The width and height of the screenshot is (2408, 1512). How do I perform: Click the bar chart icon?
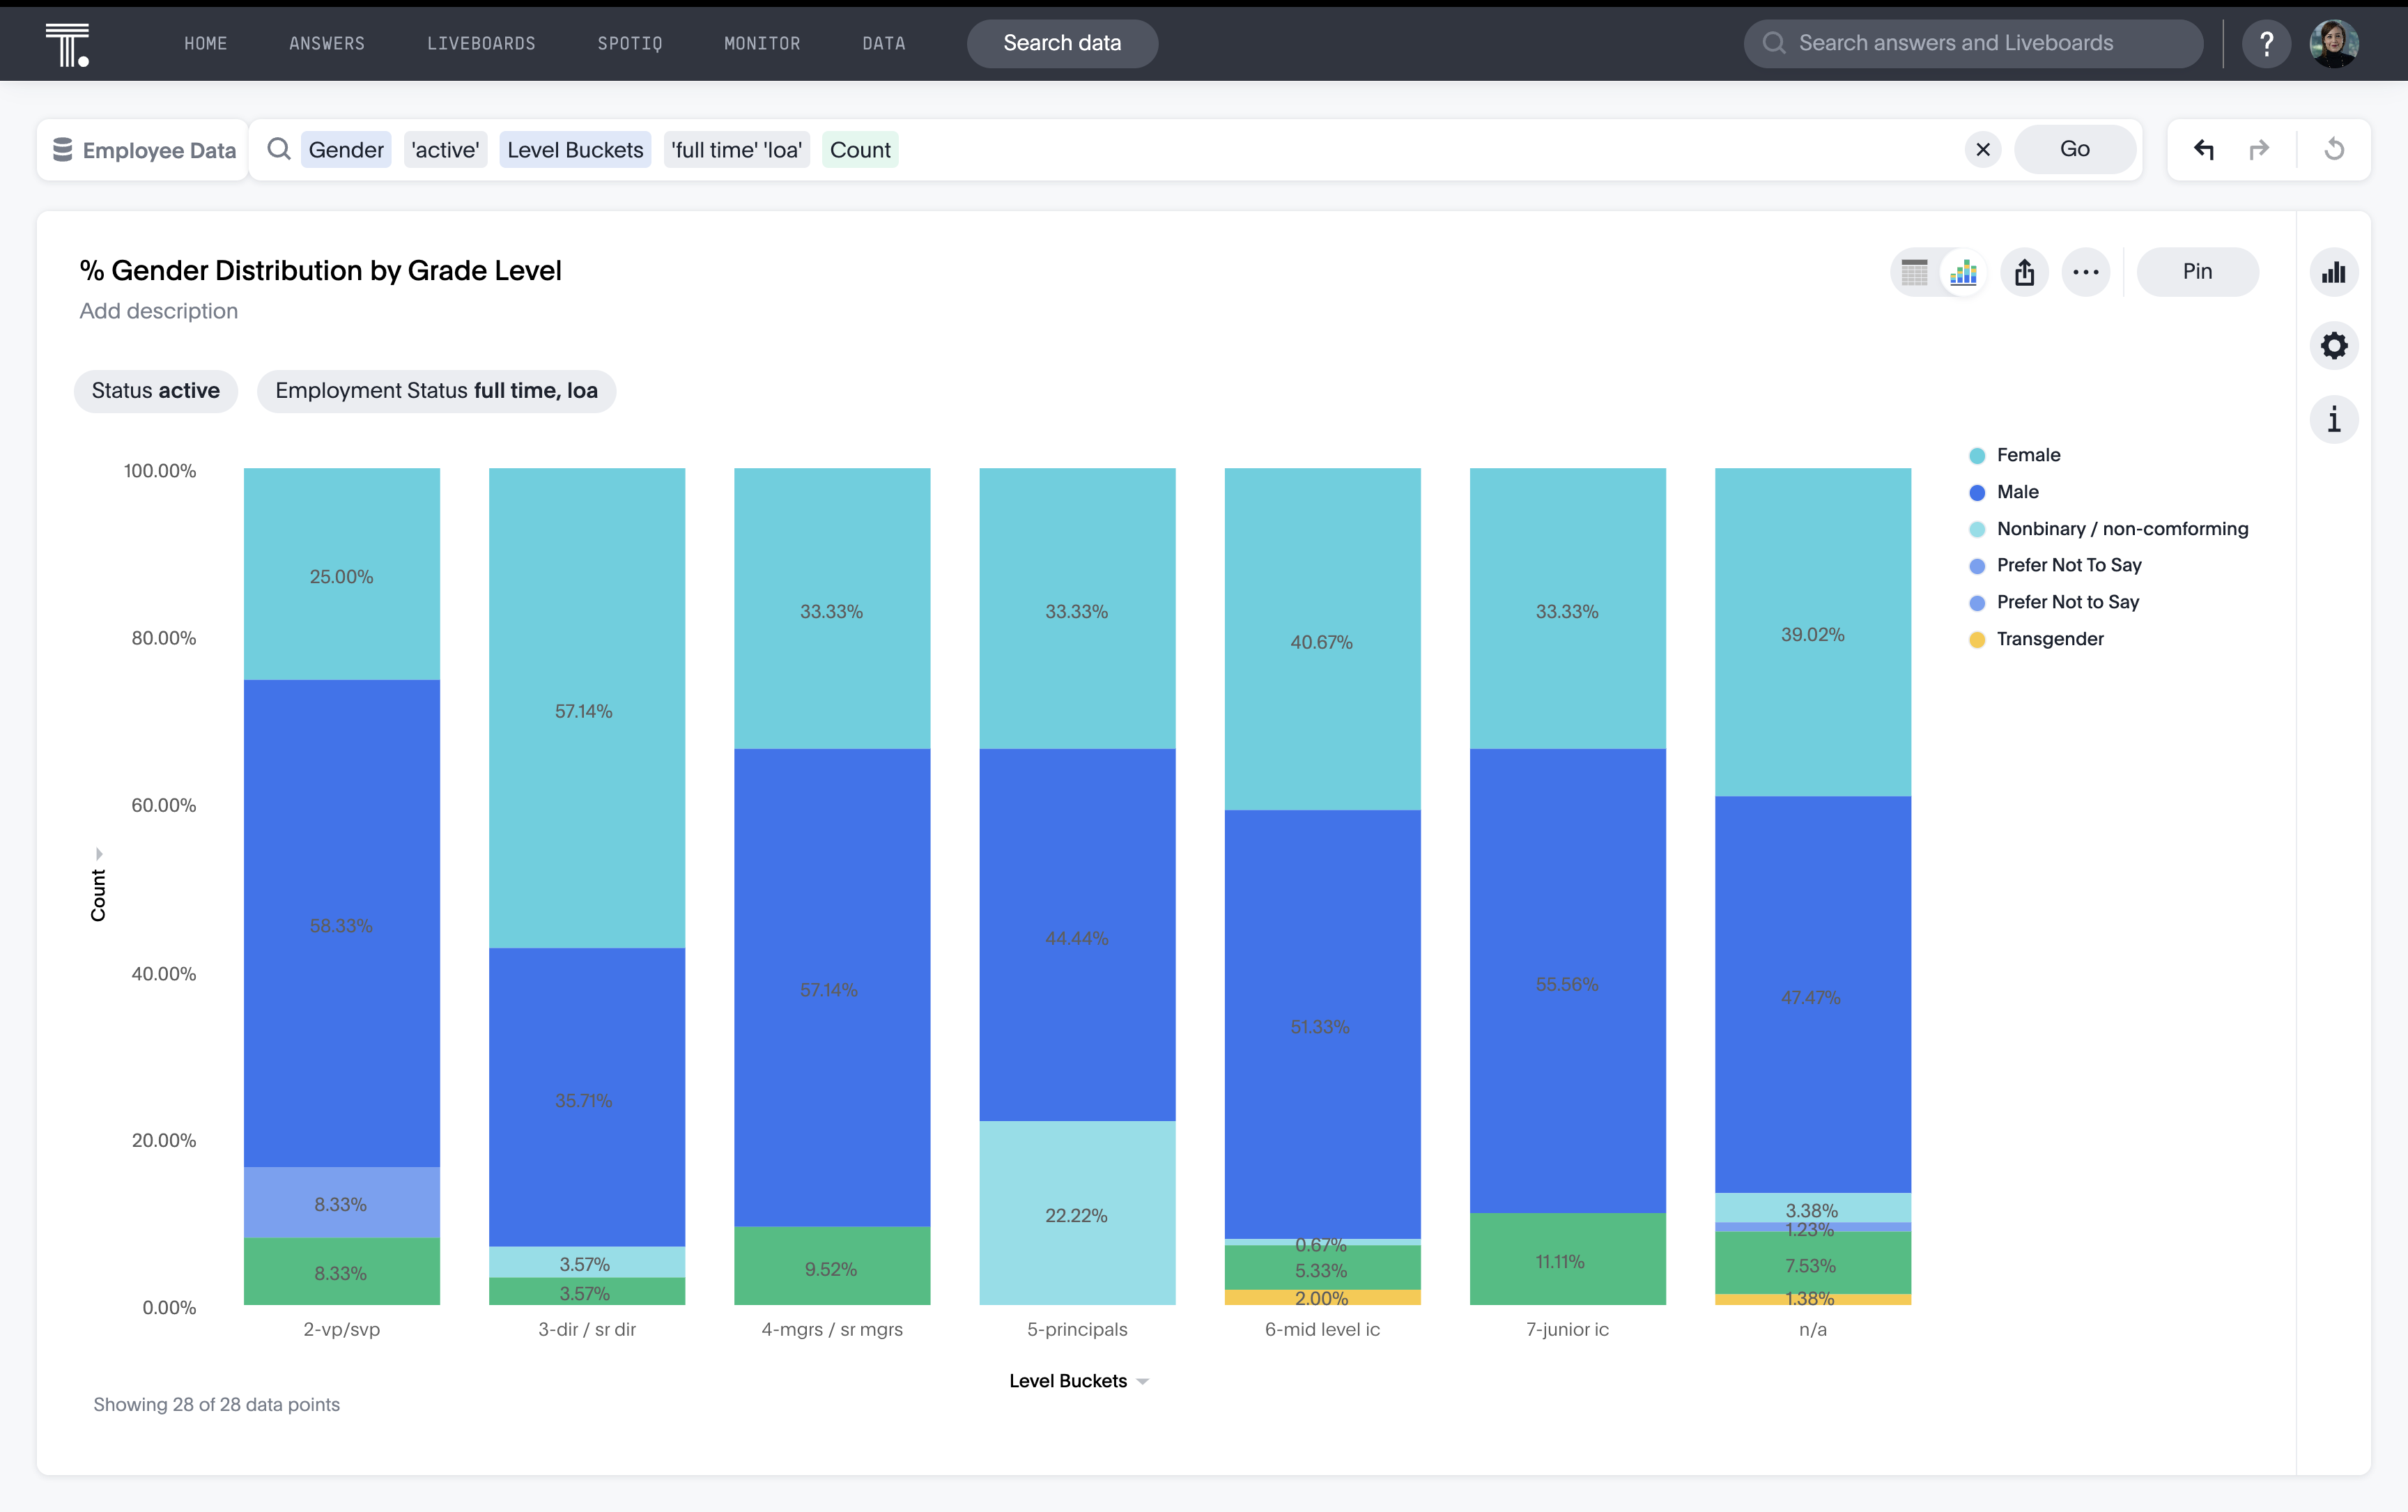pyautogui.click(x=2333, y=270)
